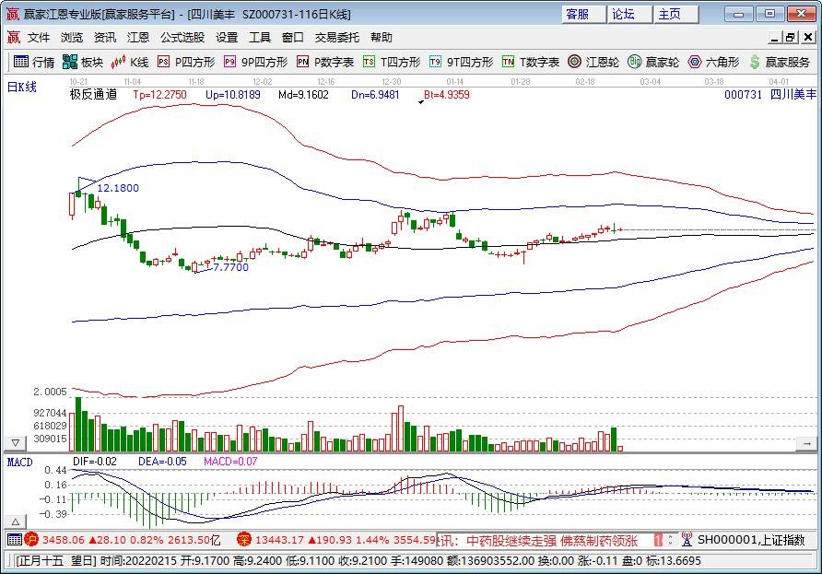This screenshot has width=822, height=574.
Task: Click the Up=10.8189 value
Action: coord(233,94)
